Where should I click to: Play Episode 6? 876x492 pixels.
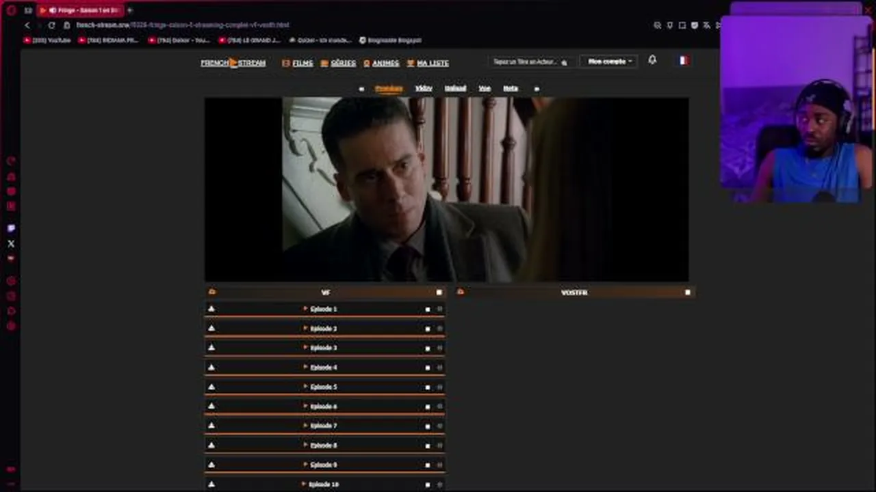[320, 407]
